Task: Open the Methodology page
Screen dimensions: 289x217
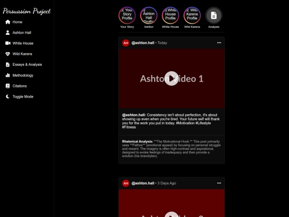Action: [x=23, y=76]
